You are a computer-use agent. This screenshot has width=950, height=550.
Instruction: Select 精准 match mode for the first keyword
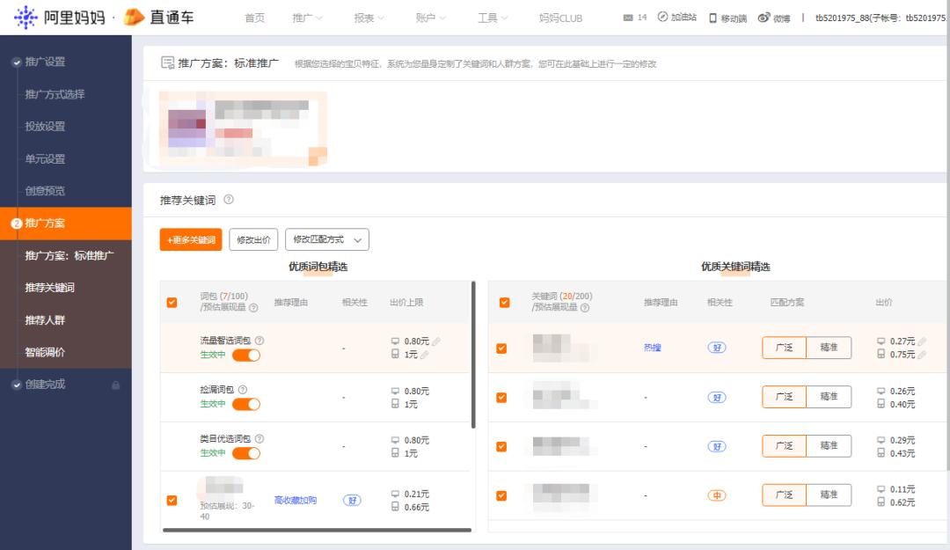click(x=829, y=347)
